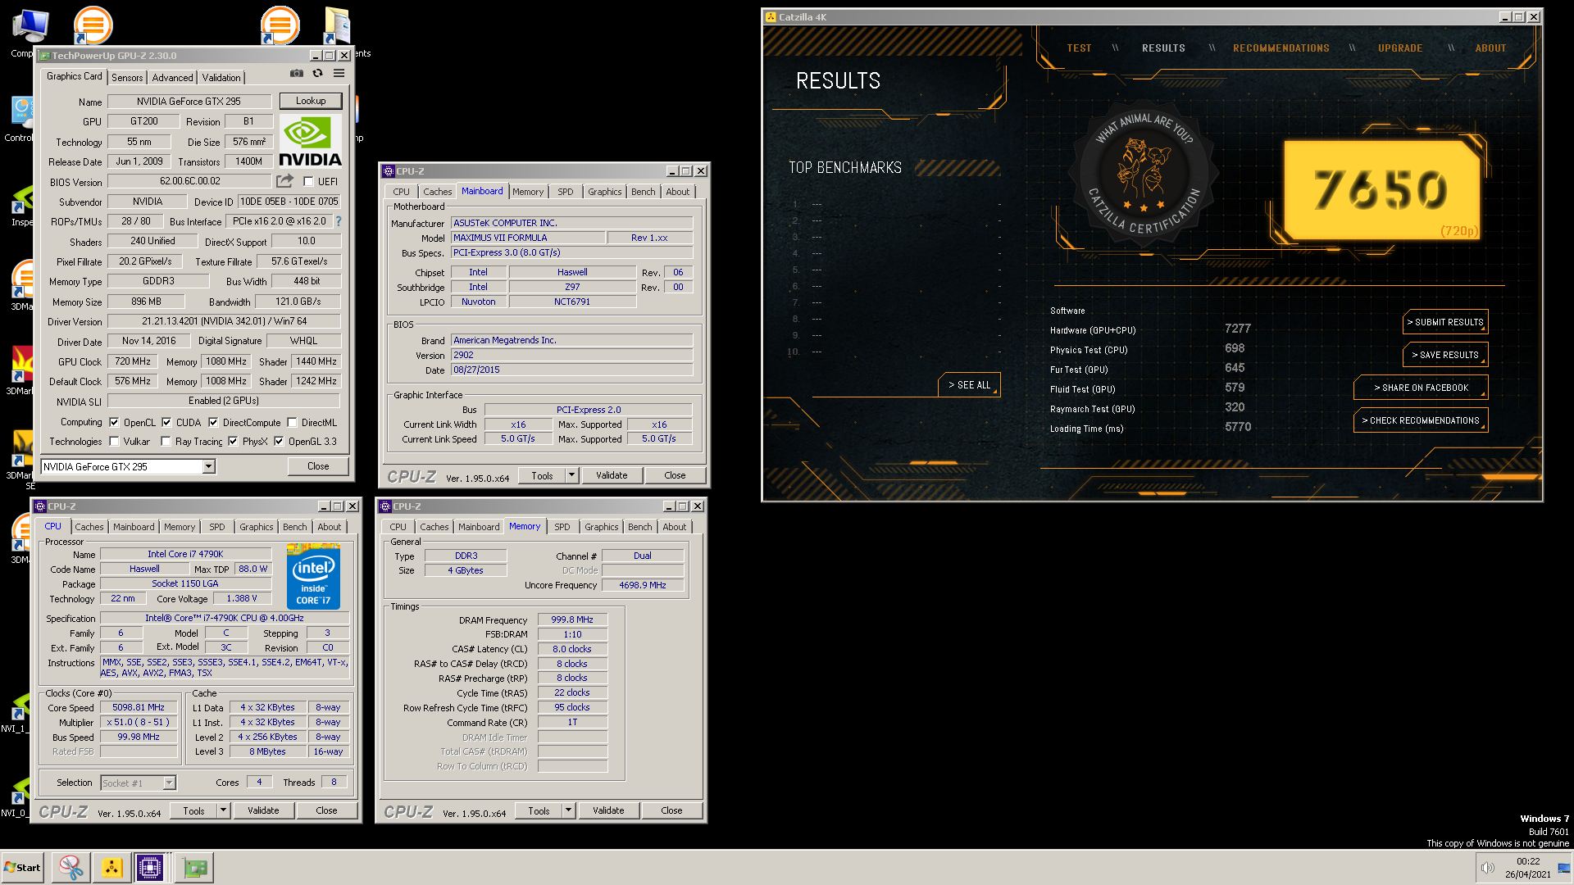The width and height of the screenshot is (1574, 885).
Task: Click the Windows Start button
Action: point(22,868)
